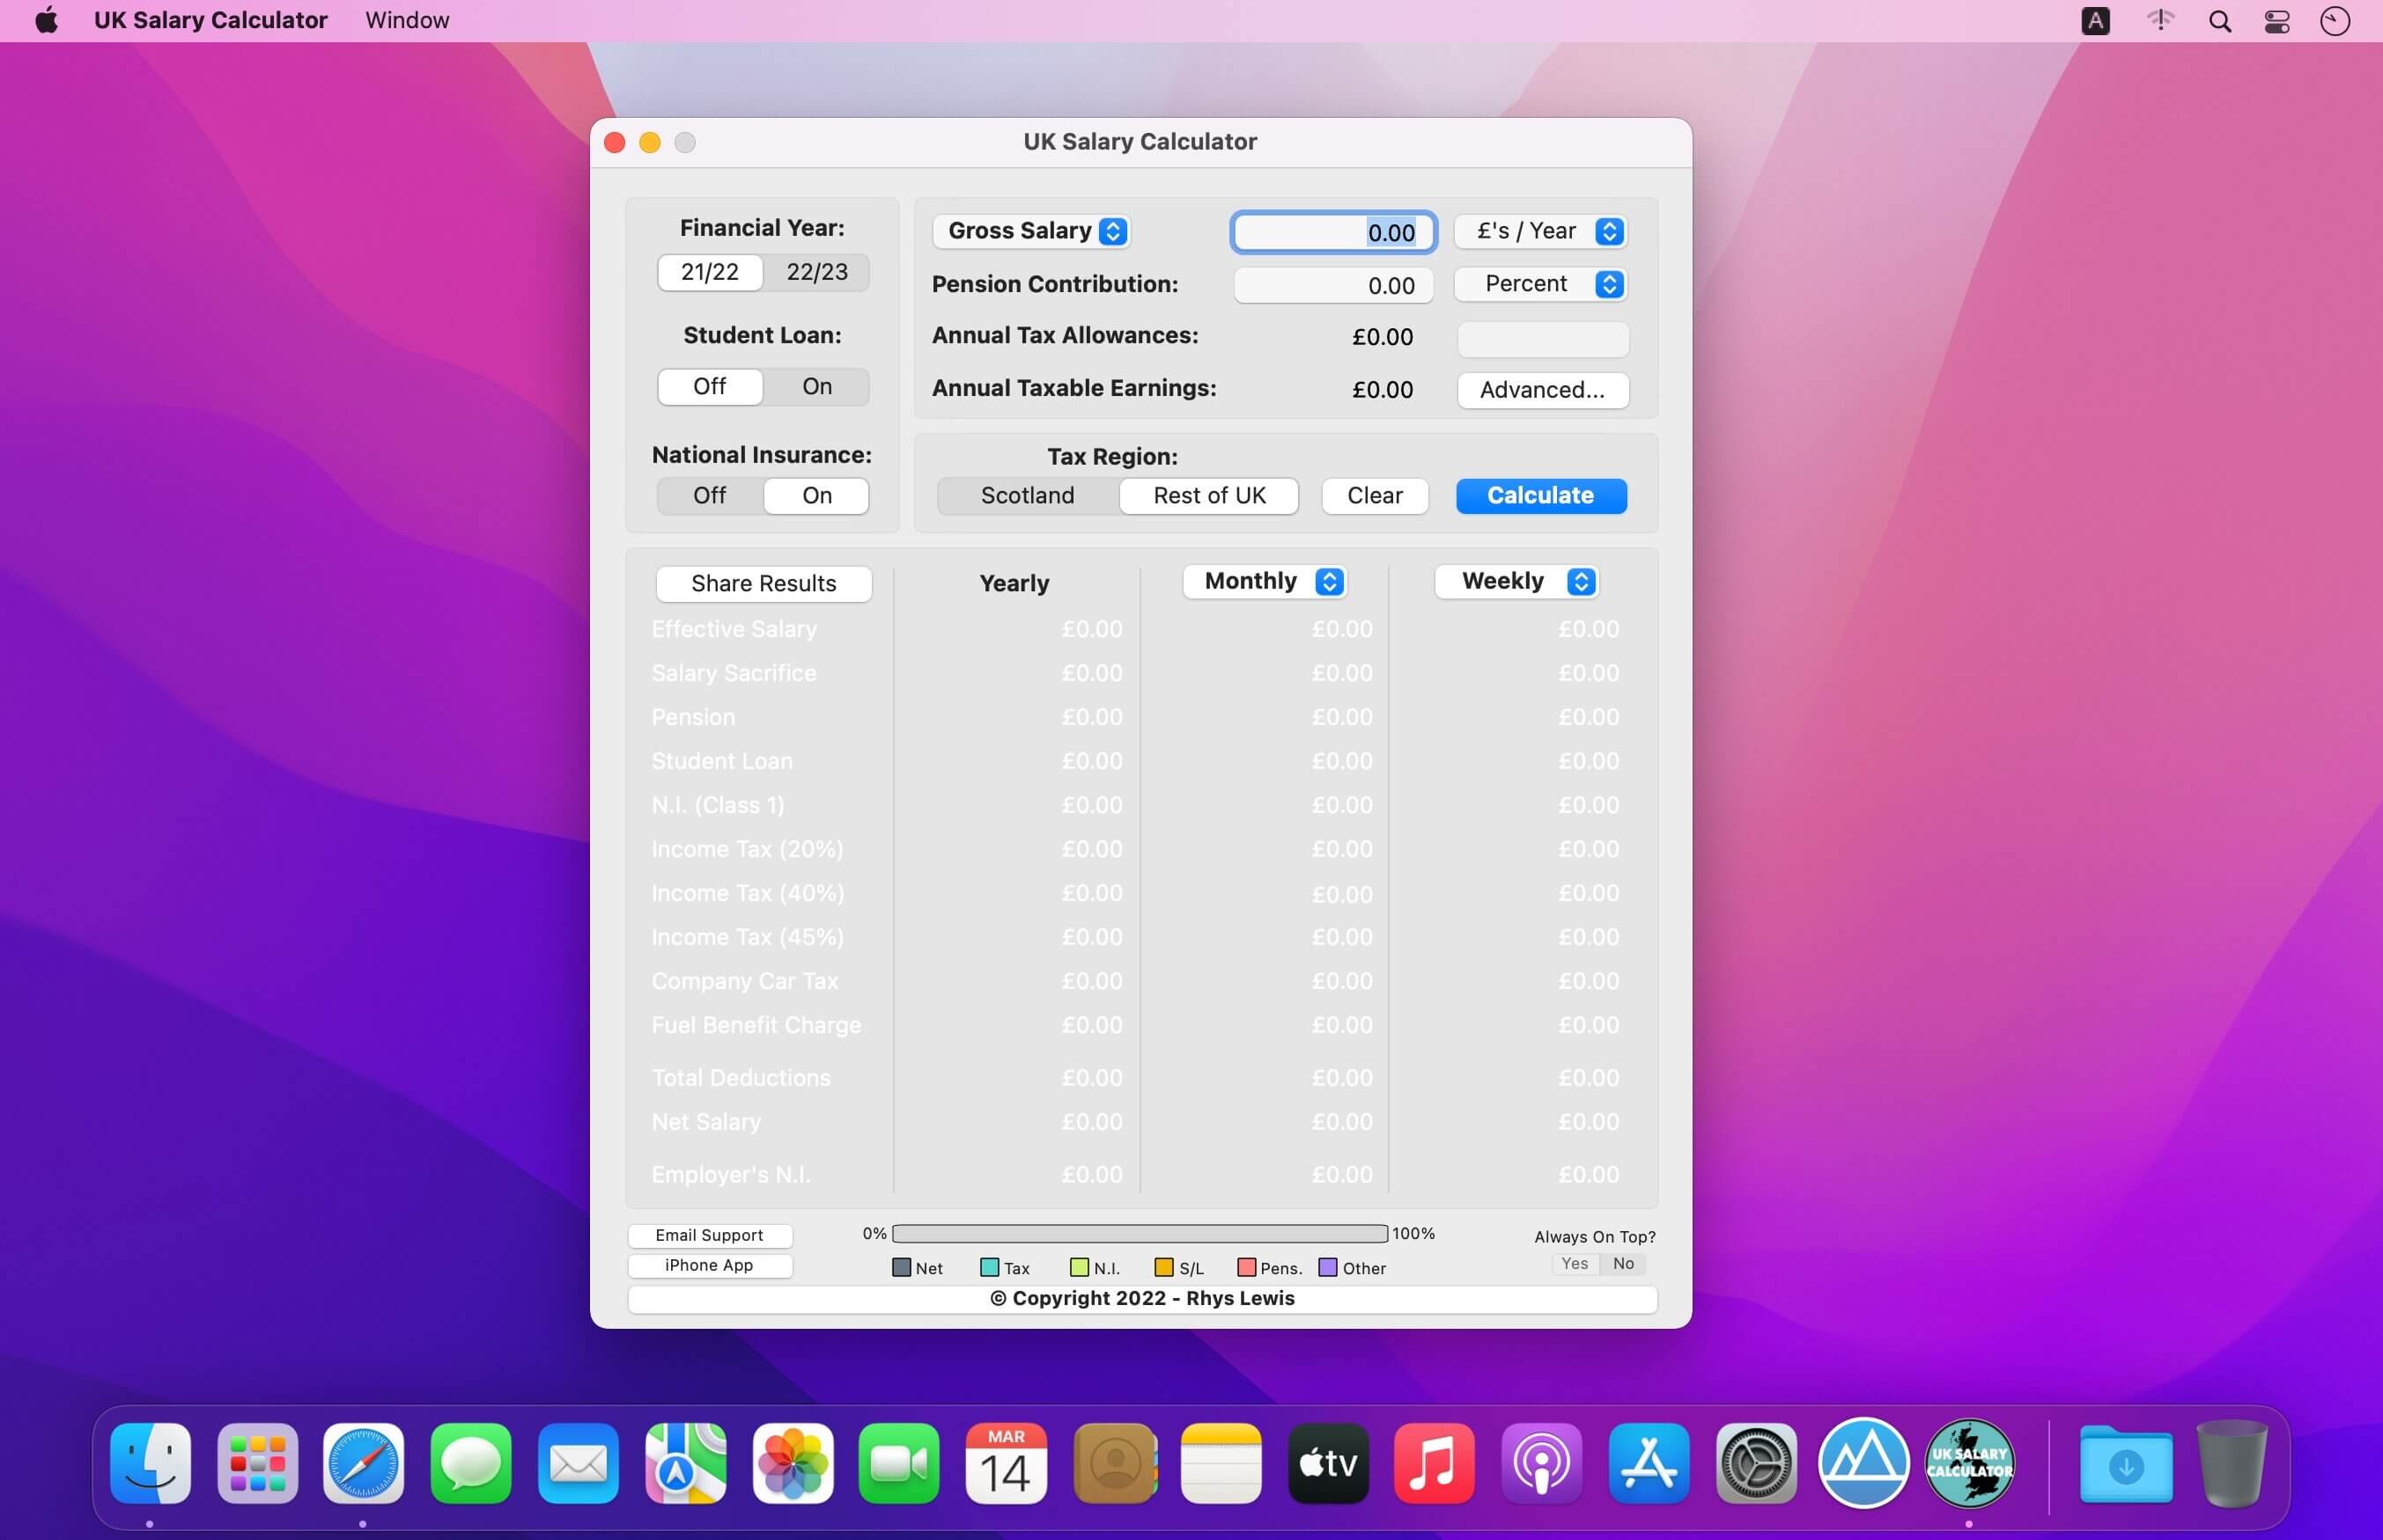Open System Preferences gear icon

(x=1757, y=1464)
